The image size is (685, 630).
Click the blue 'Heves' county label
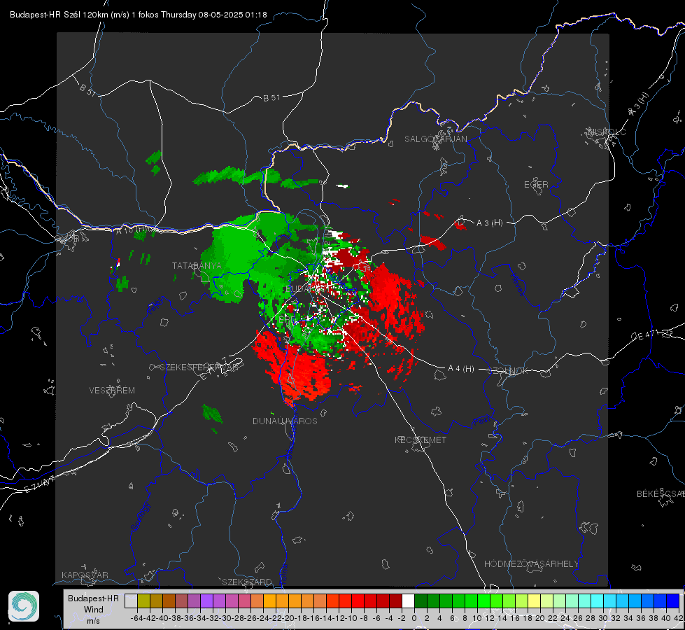(517, 284)
